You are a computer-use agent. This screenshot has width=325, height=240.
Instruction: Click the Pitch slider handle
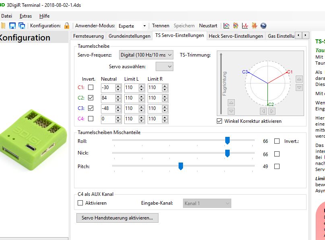click(x=181, y=166)
